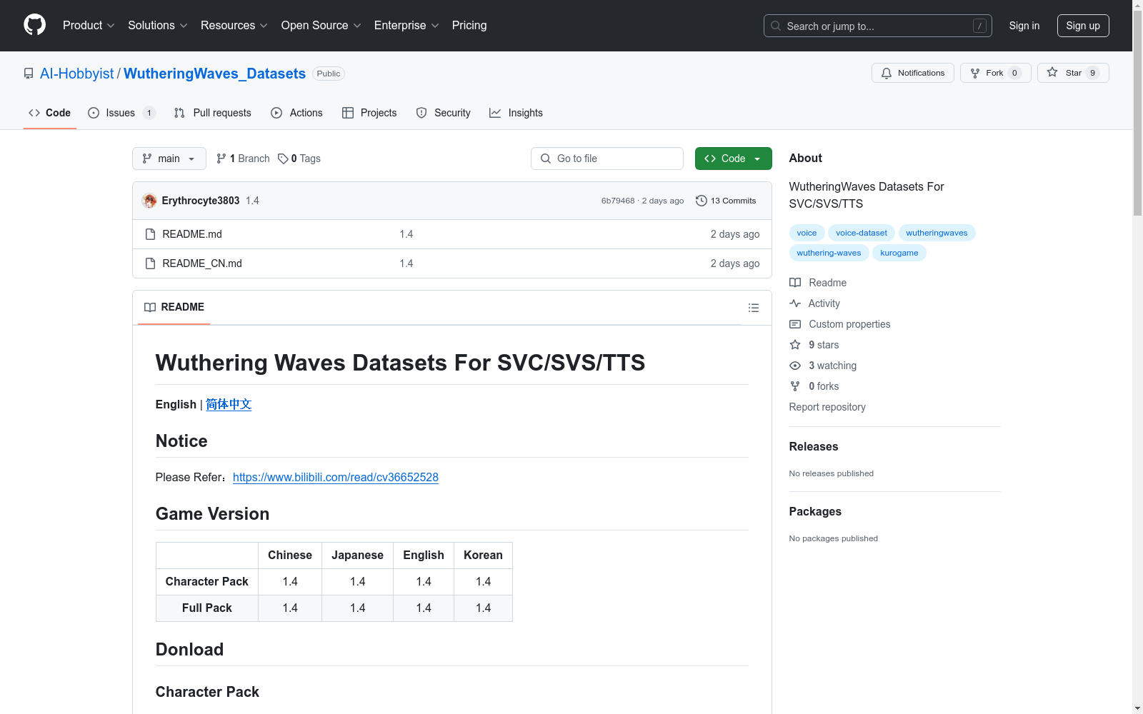Click the repository icon beside AI-Hobbyist

29,74
